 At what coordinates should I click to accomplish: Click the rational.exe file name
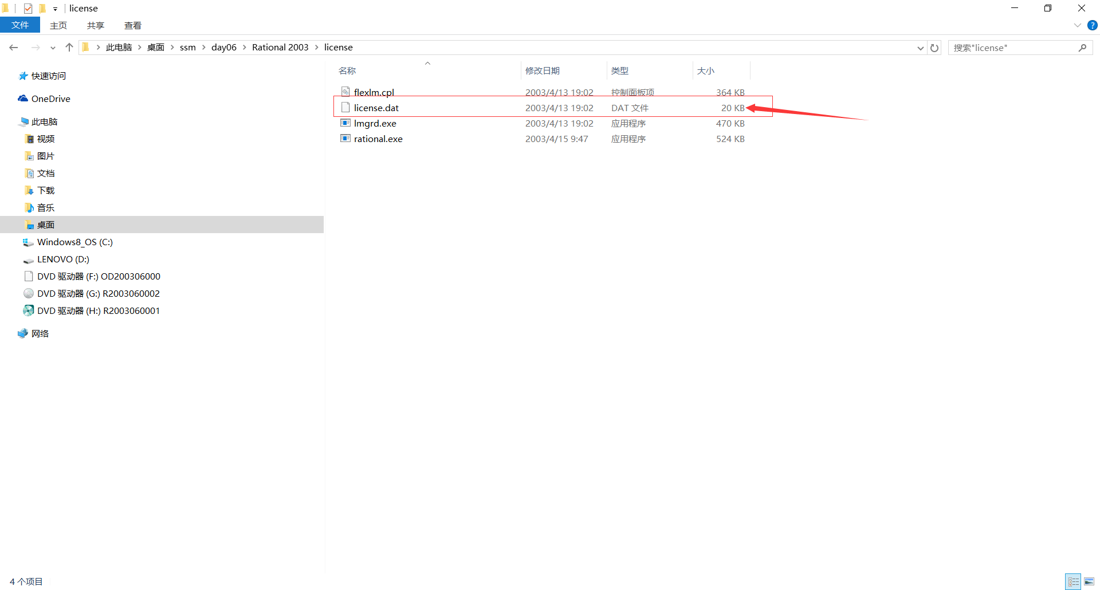point(378,139)
